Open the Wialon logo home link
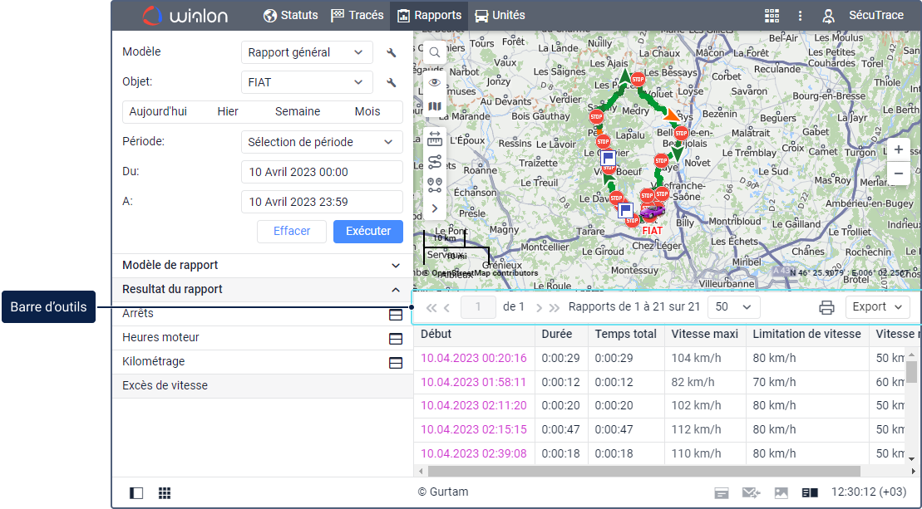Screen dimensions: 922x509 pos(185,15)
